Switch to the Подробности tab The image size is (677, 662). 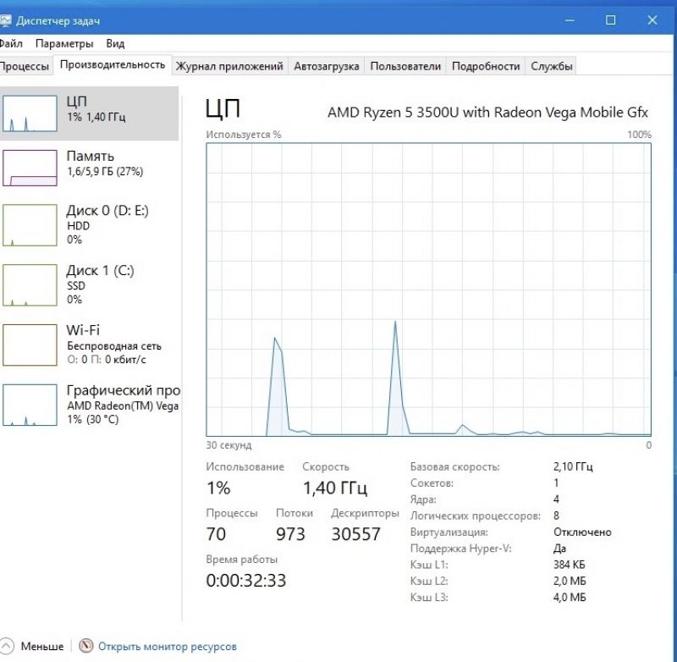tap(486, 66)
